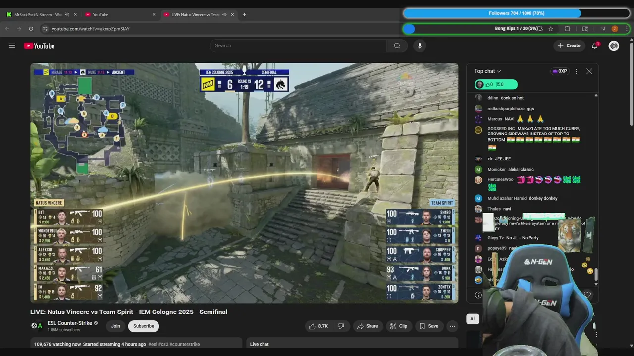Open YouTube notifications bell

[595, 46]
